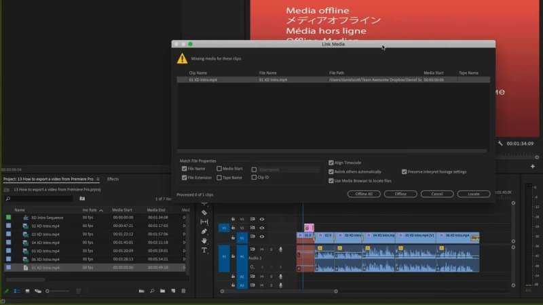Viewport: 543px width, 305px height.
Task: Open the Project panel hamburger menu
Action: tap(98, 179)
